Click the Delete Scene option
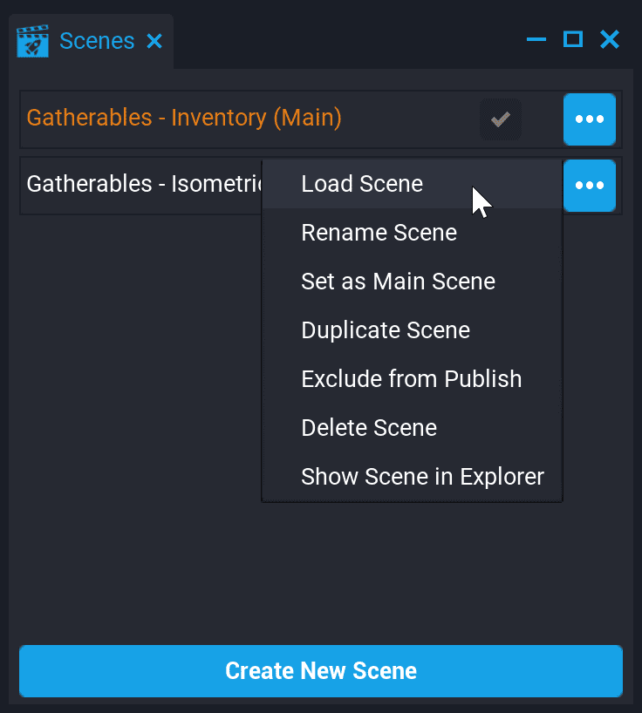 tap(368, 428)
